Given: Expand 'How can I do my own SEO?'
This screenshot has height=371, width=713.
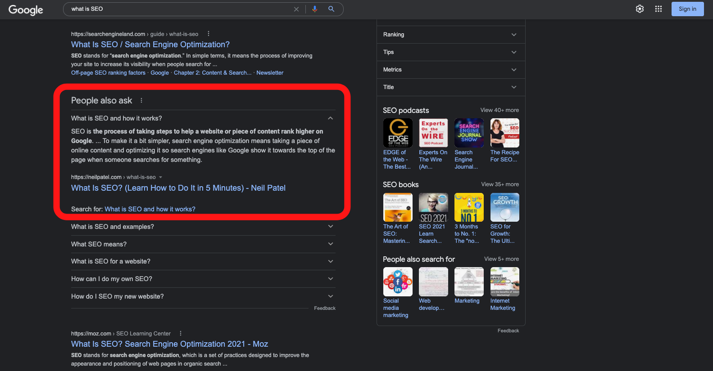Looking at the screenshot, I should pyautogui.click(x=203, y=279).
